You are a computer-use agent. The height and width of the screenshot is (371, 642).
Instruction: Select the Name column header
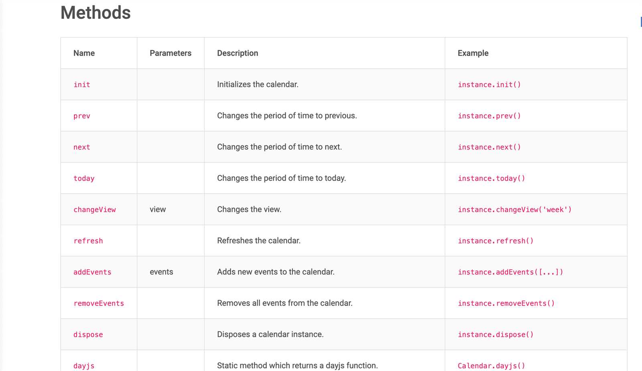click(x=84, y=53)
